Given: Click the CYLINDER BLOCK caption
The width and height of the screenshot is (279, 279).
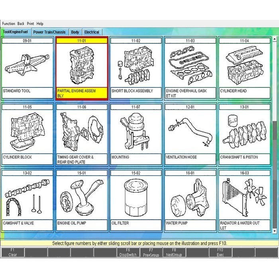Looking at the screenshot, I should (27, 159).
